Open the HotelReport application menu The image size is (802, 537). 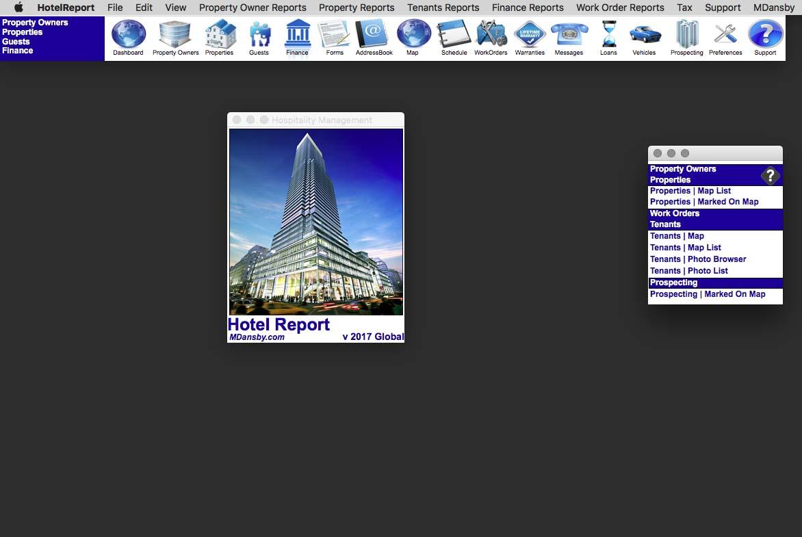(x=66, y=8)
